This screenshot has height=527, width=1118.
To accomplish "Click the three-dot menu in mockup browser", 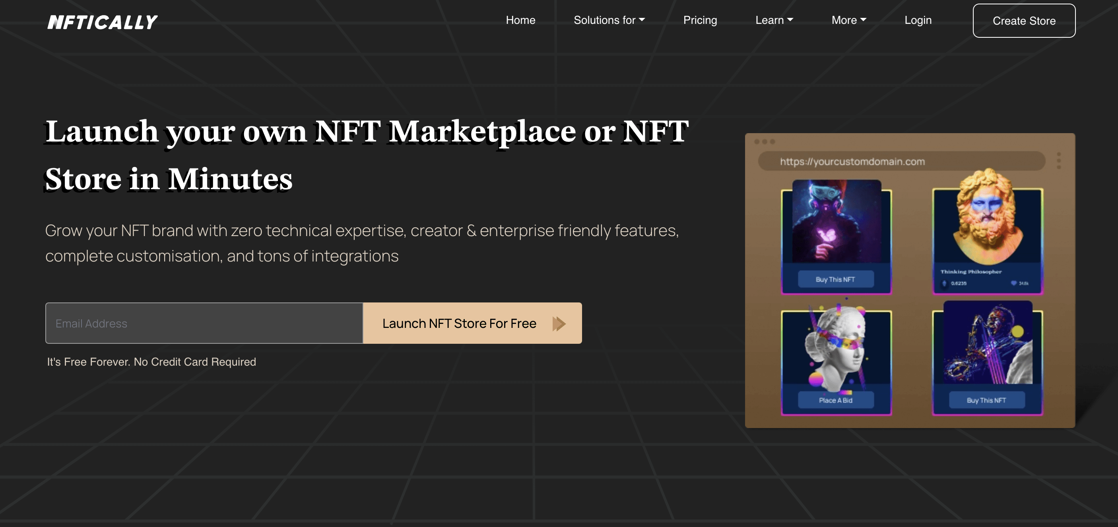I will click(x=1058, y=161).
